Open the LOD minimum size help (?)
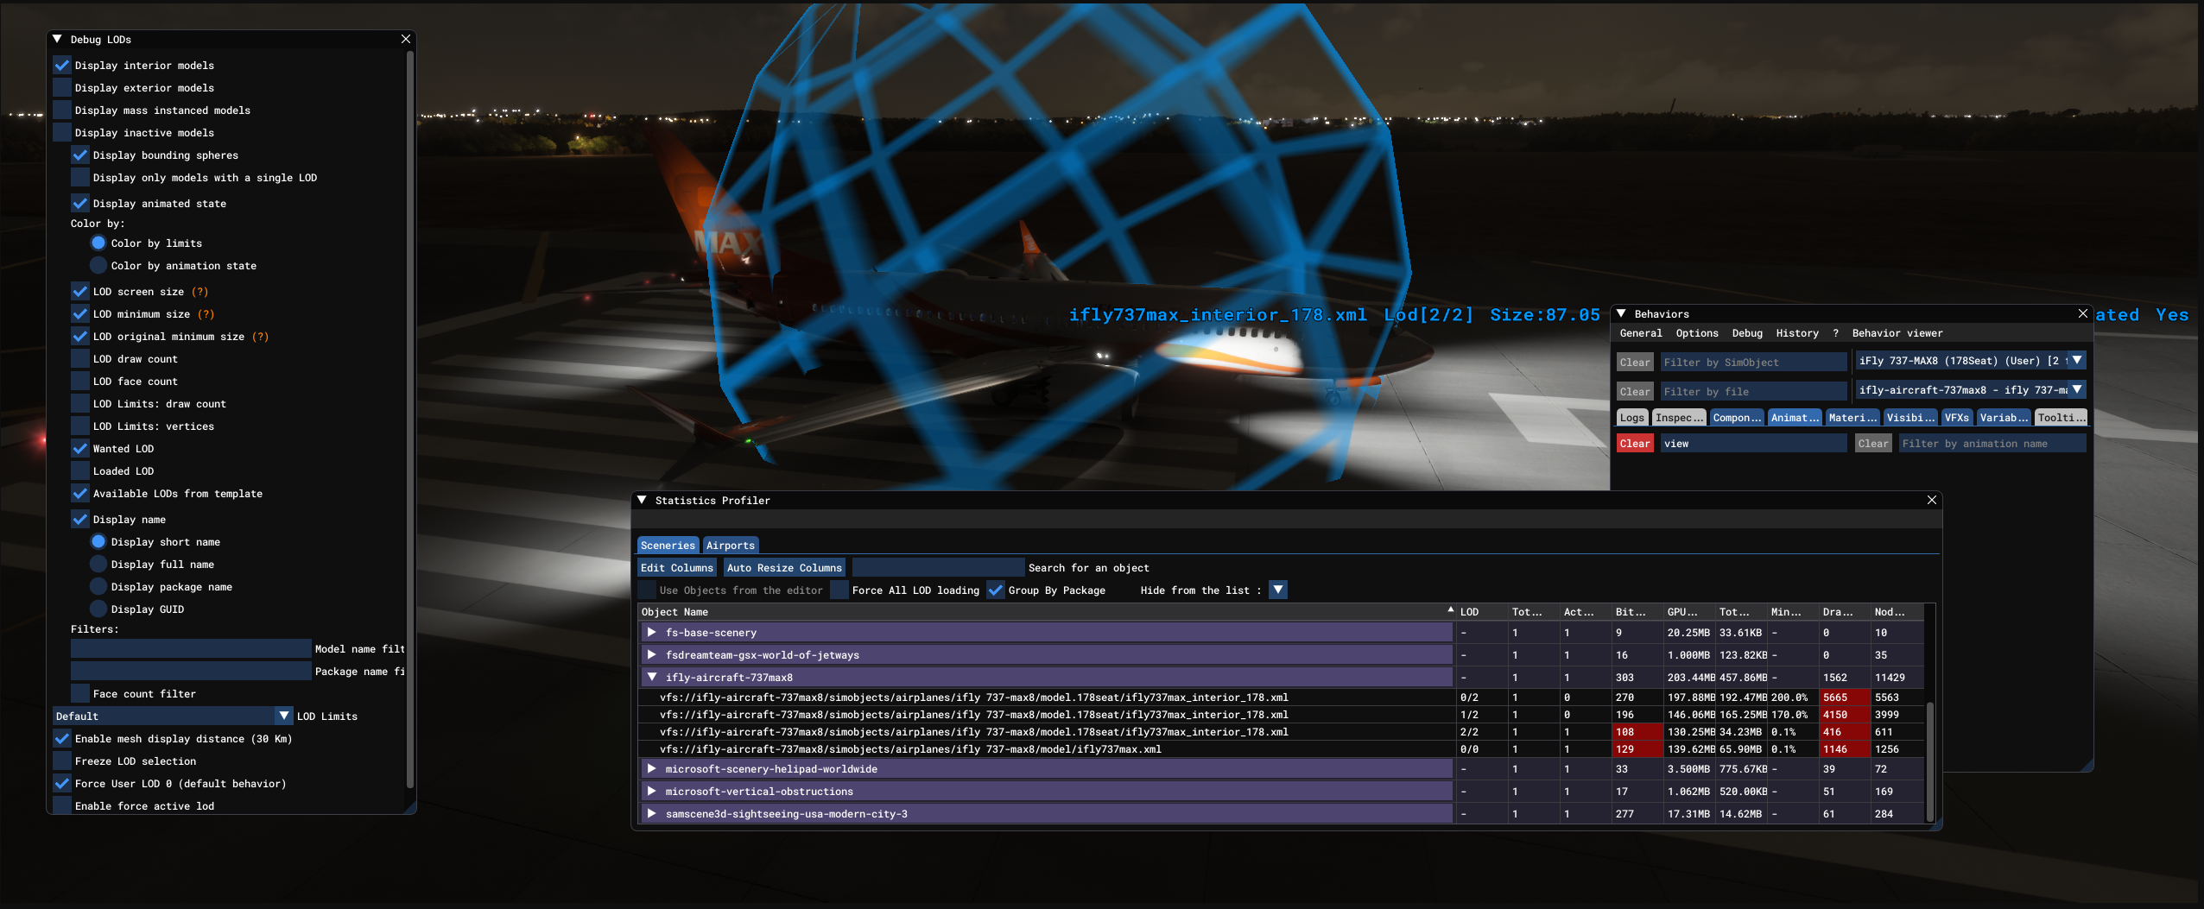This screenshot has height=909, width=2204. (x=206, y=314)
